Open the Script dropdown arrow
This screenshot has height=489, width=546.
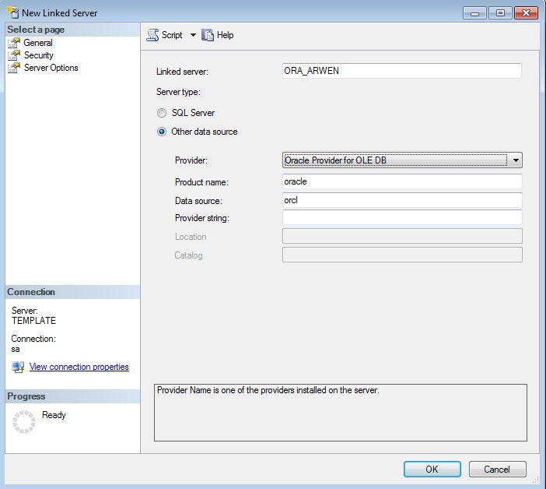click(193, 35)
